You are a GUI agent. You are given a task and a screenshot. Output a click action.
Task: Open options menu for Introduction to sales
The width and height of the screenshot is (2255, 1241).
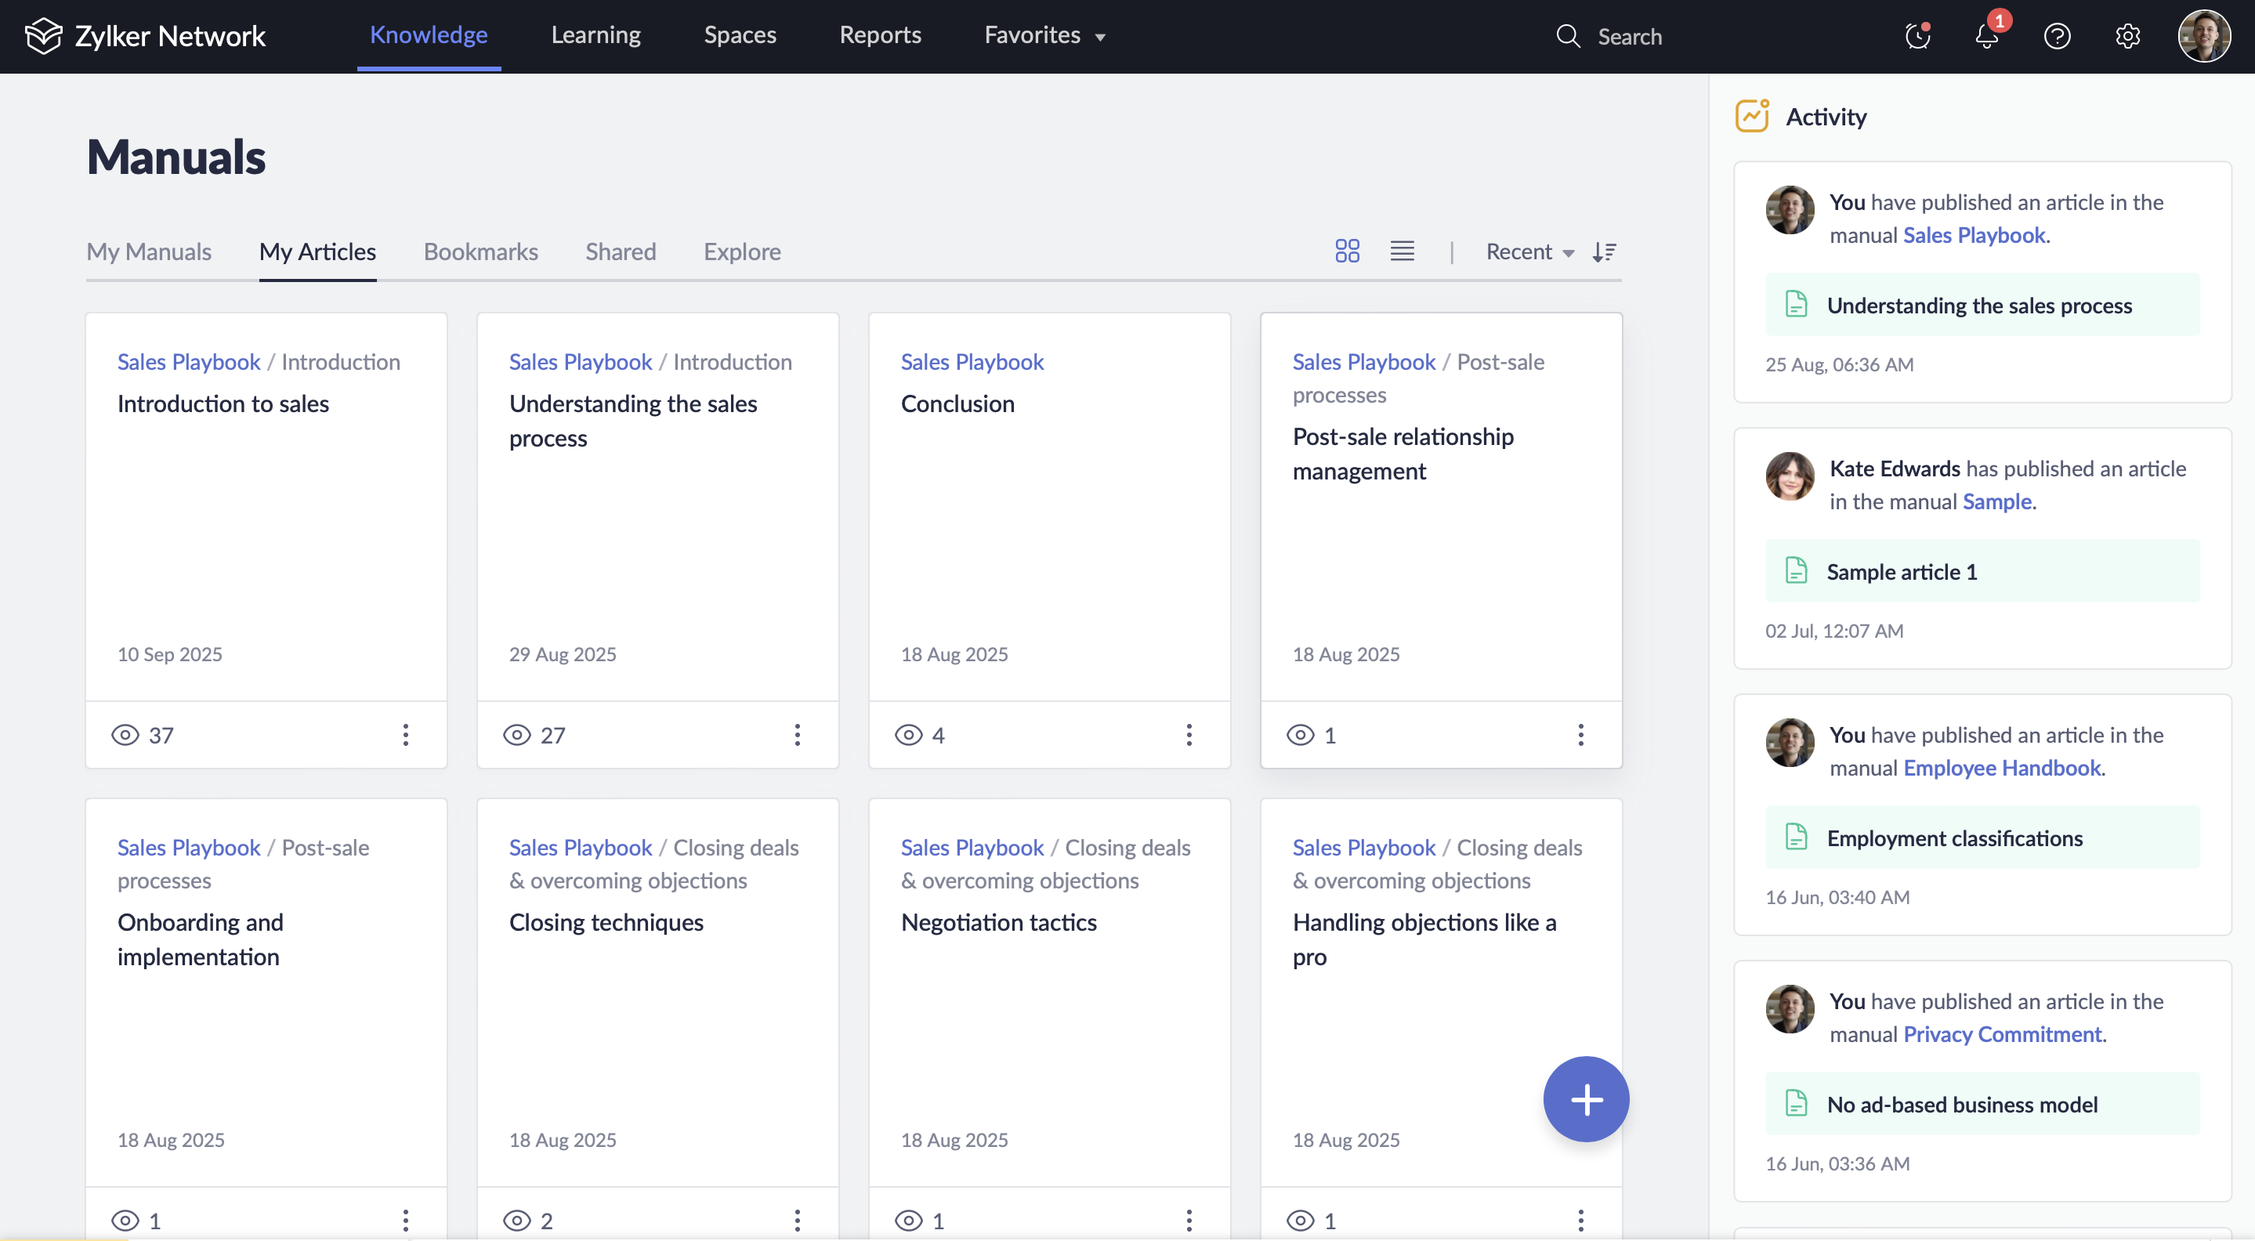coord(405,735)
